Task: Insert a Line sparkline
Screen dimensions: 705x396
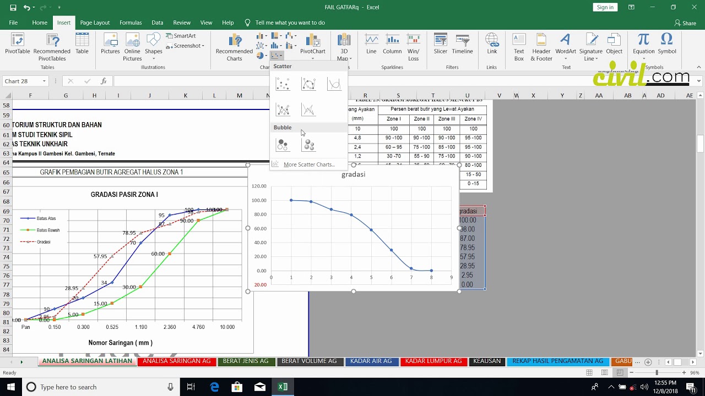Action: click(371, 44)
